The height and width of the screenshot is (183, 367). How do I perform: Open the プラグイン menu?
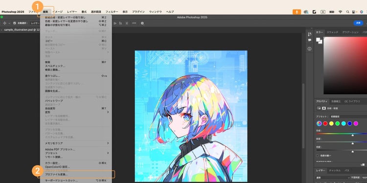[x=138, y=12]
